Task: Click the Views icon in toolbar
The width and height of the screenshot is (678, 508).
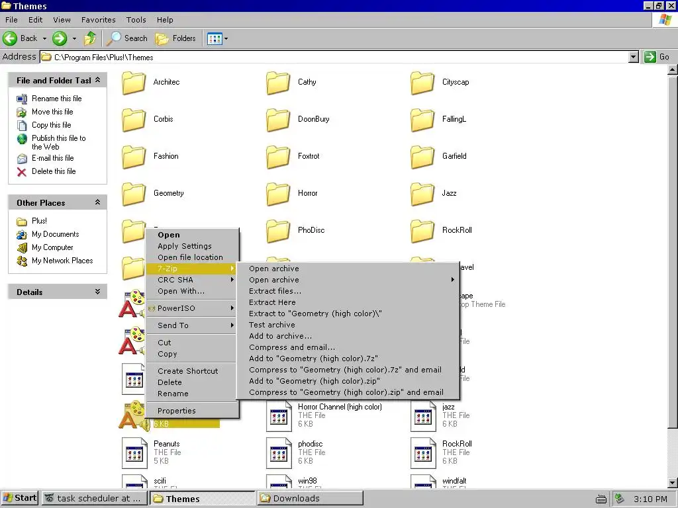Action: pyautogui.click(x=215, y=39)
